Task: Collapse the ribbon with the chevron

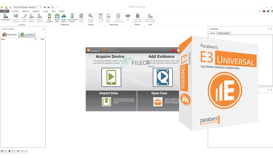Action: [x=260, y=11]
